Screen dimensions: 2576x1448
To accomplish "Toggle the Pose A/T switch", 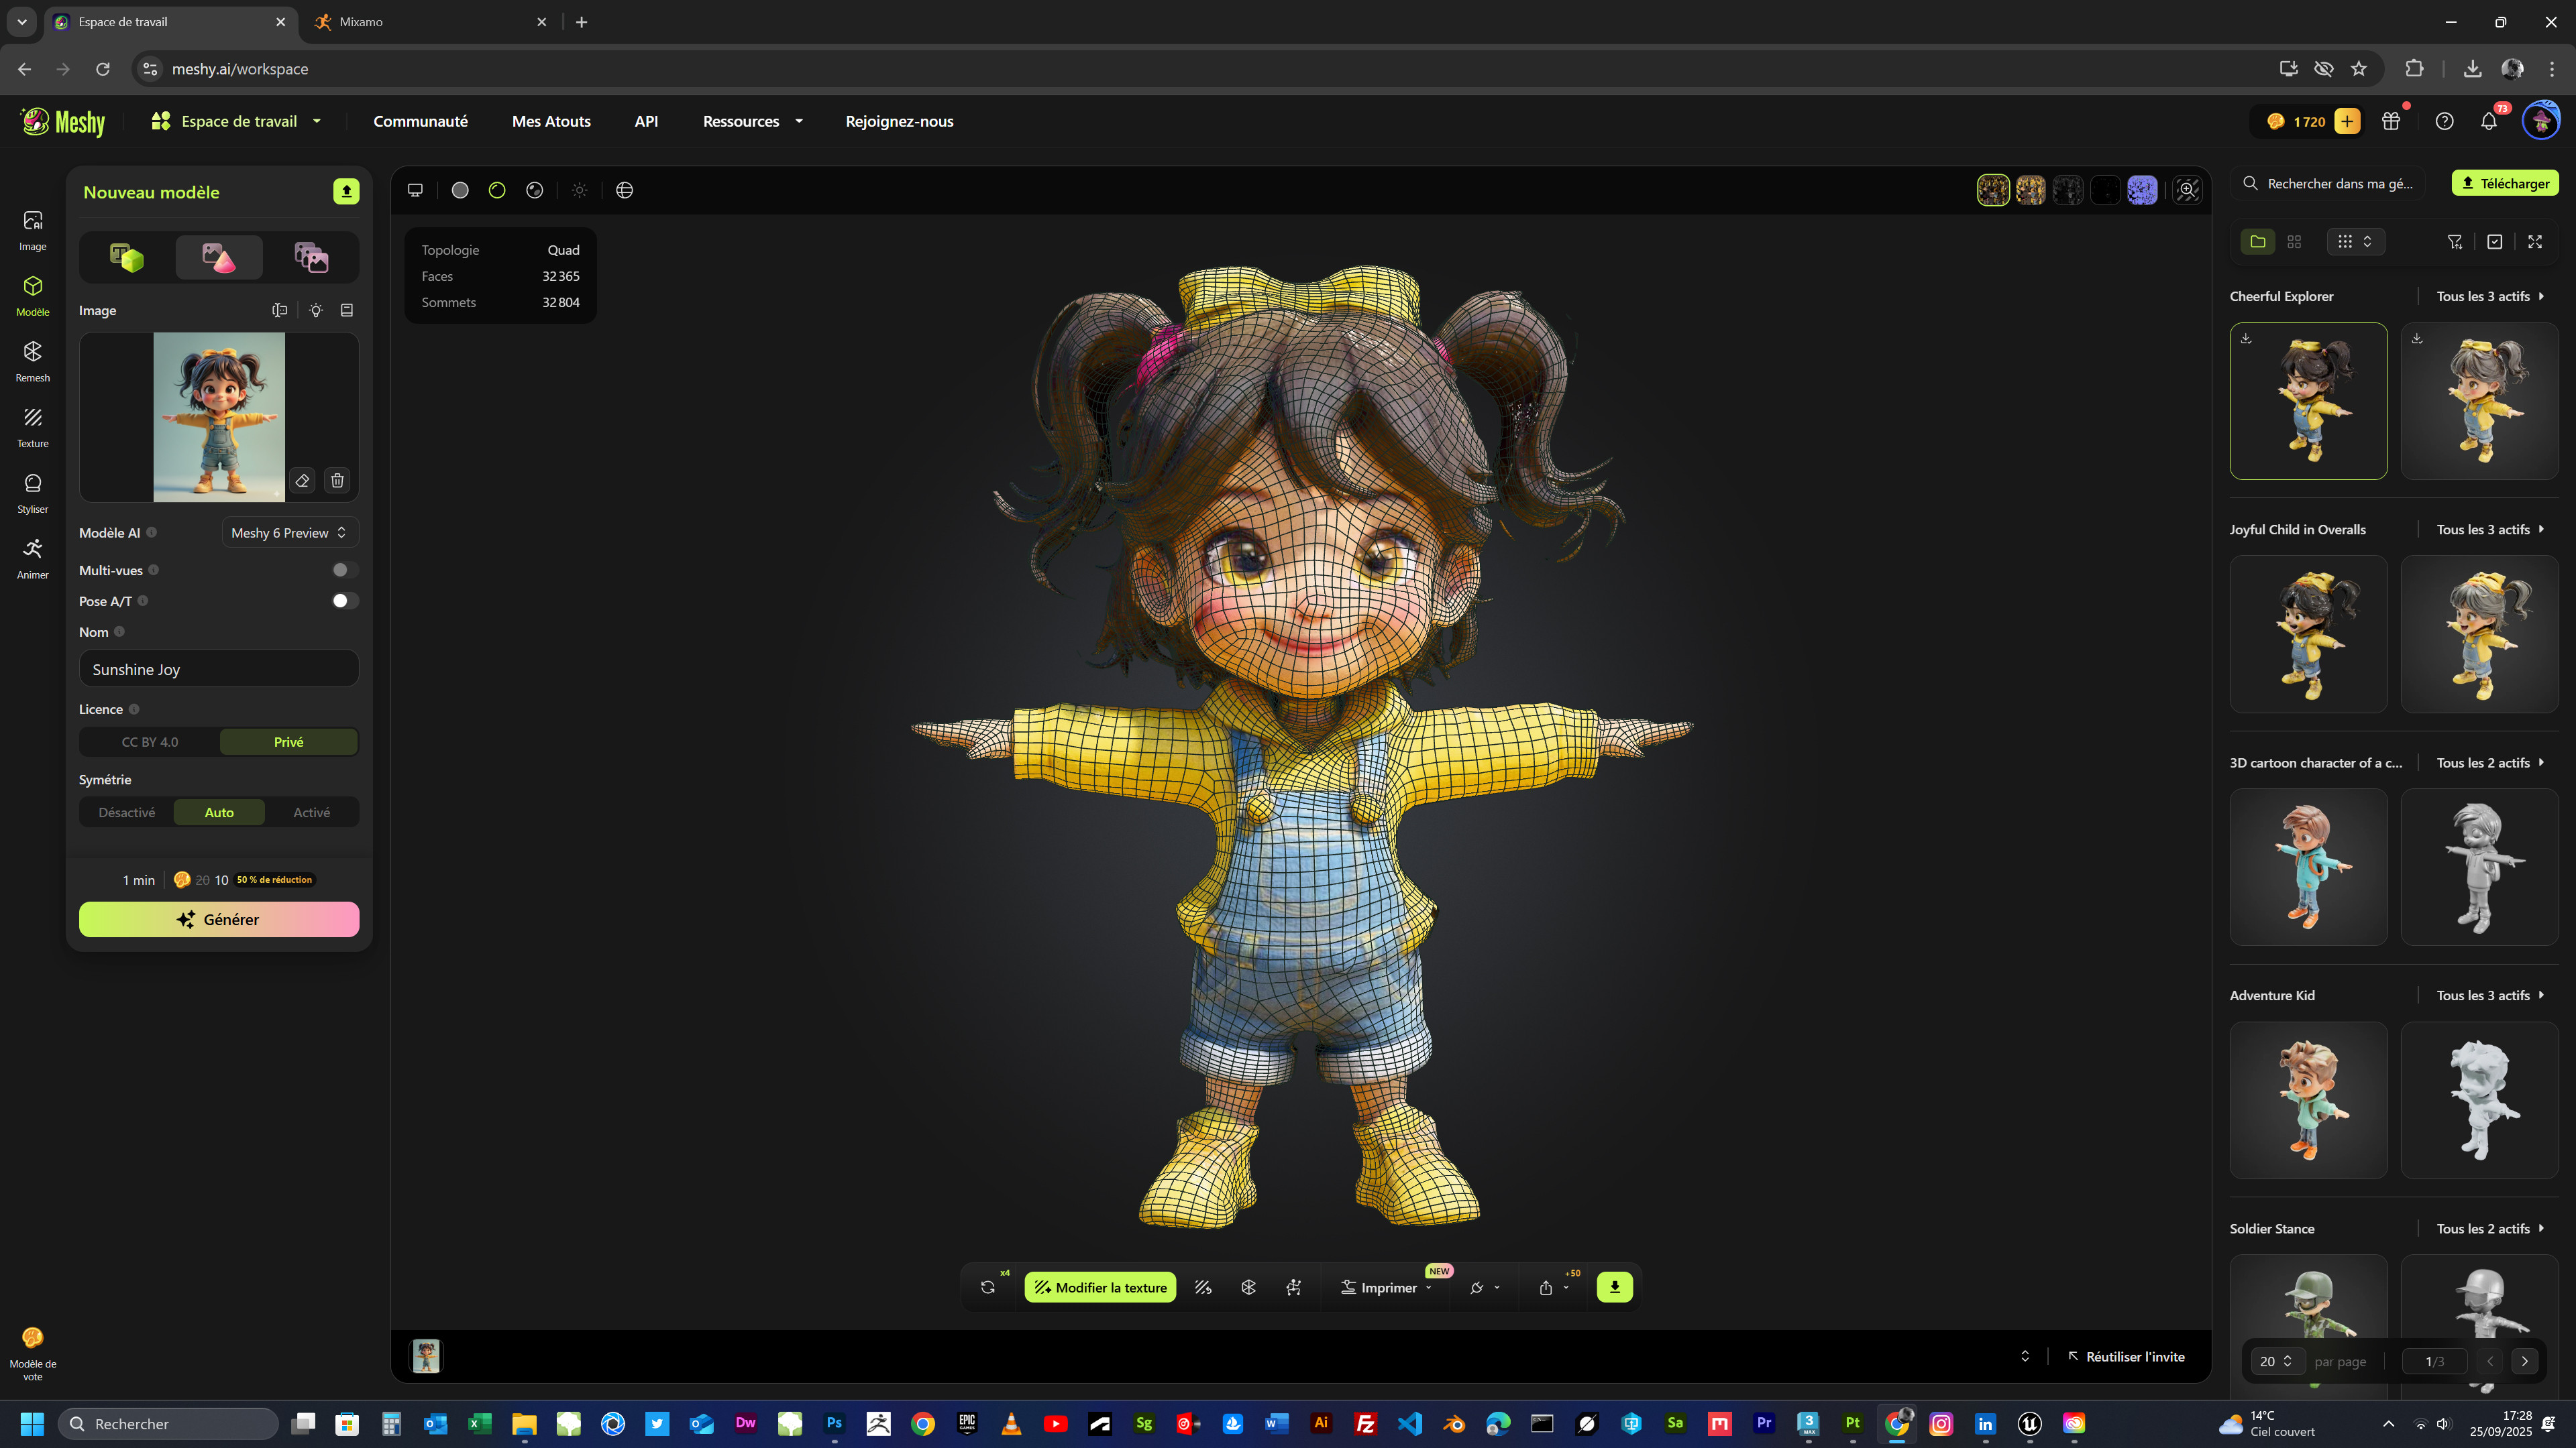I will (x=345, y=601).
